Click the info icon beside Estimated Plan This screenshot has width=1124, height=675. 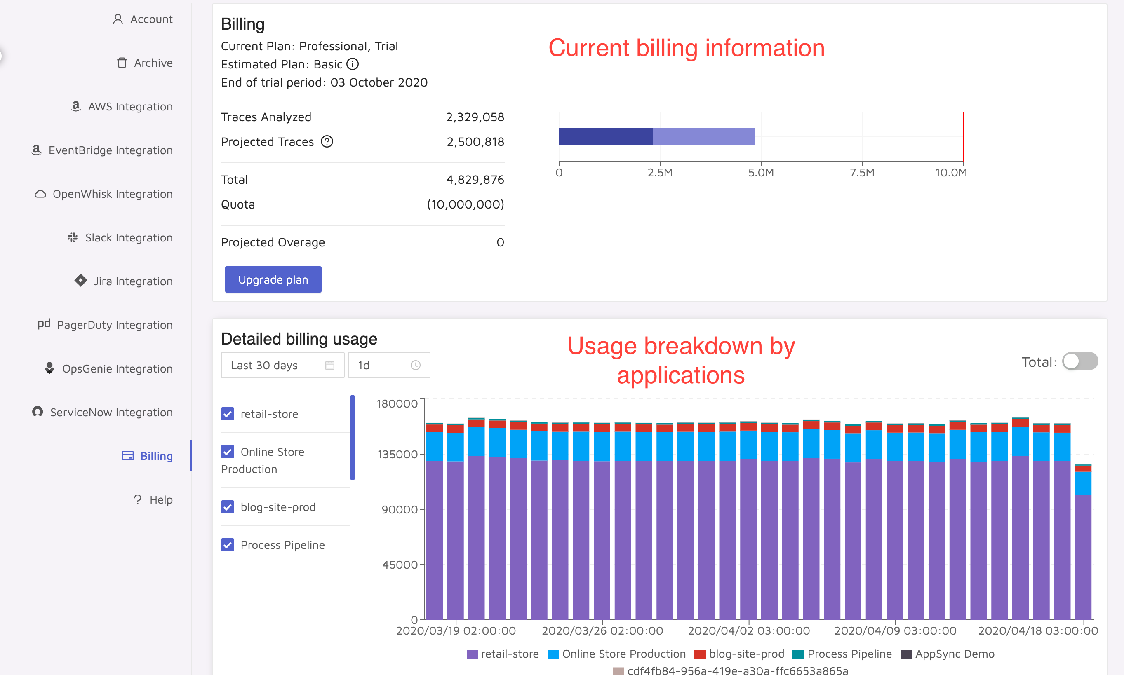353,64
